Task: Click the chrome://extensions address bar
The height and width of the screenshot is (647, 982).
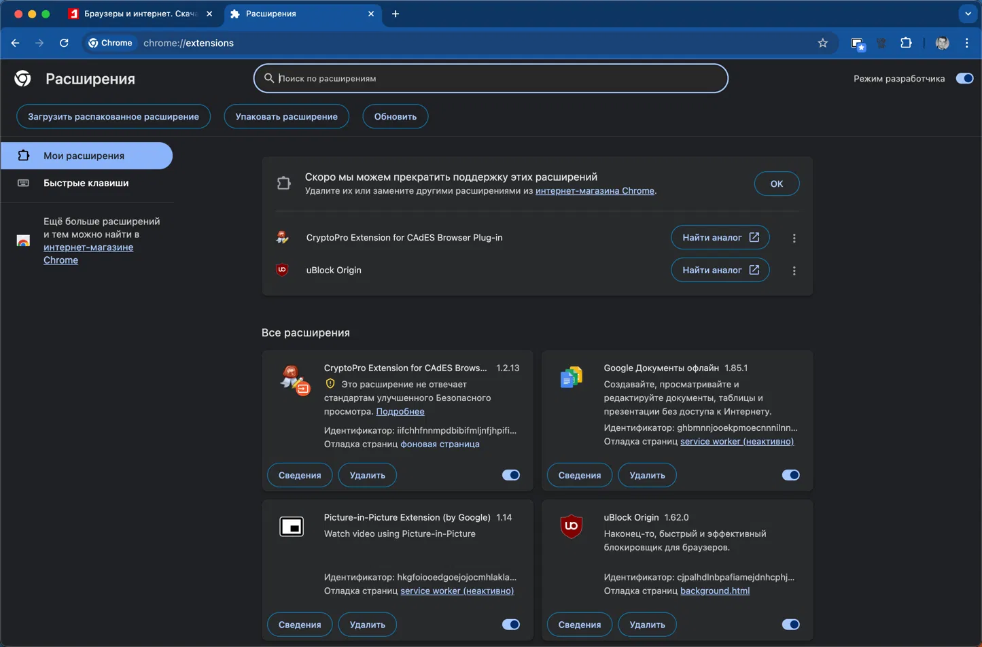Action: [x=459, y=43]
